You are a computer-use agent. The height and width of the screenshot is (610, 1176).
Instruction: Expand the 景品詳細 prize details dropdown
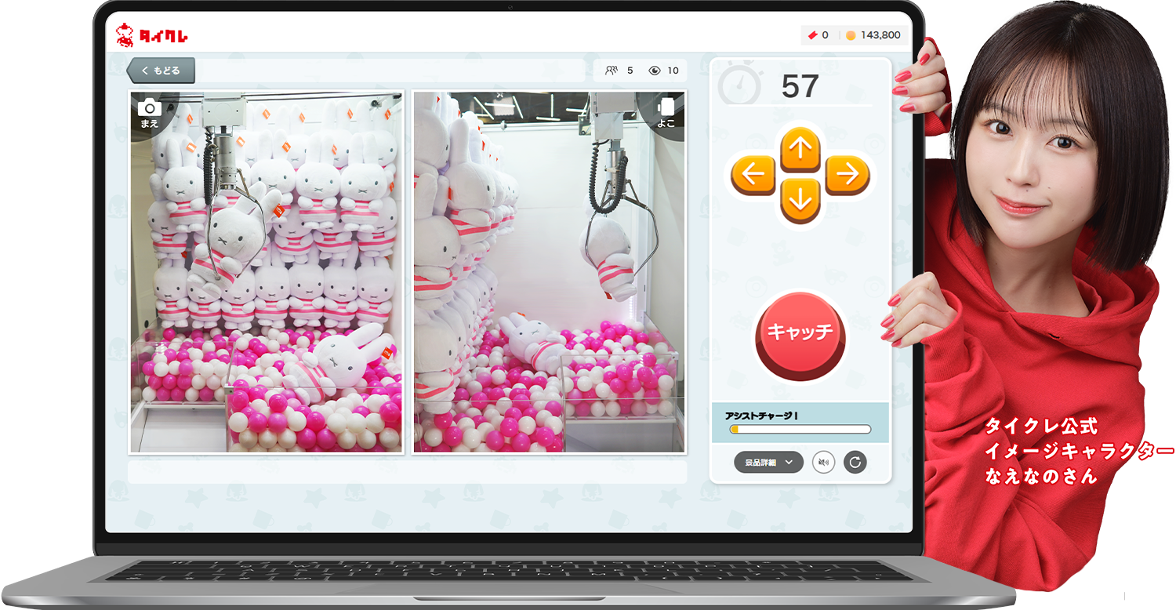coord(768,463)
